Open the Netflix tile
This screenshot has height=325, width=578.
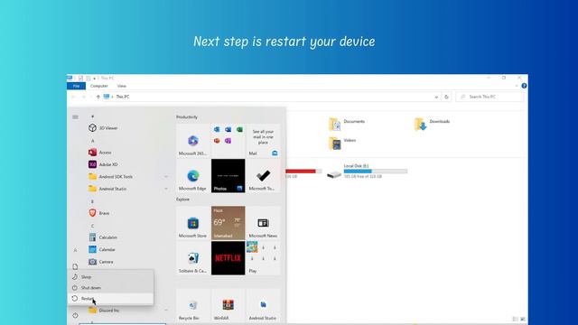tap(228, 258)
